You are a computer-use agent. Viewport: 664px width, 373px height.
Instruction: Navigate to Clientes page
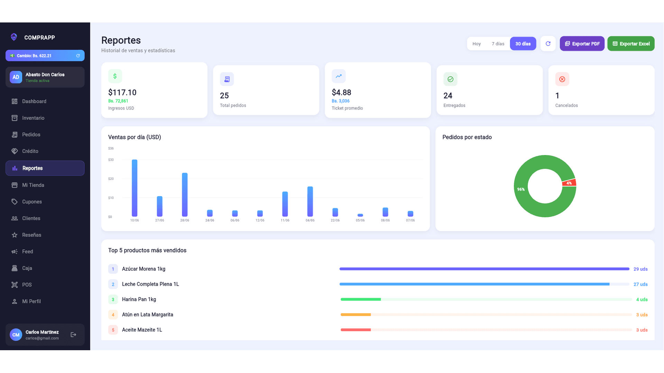click(45, 218)
